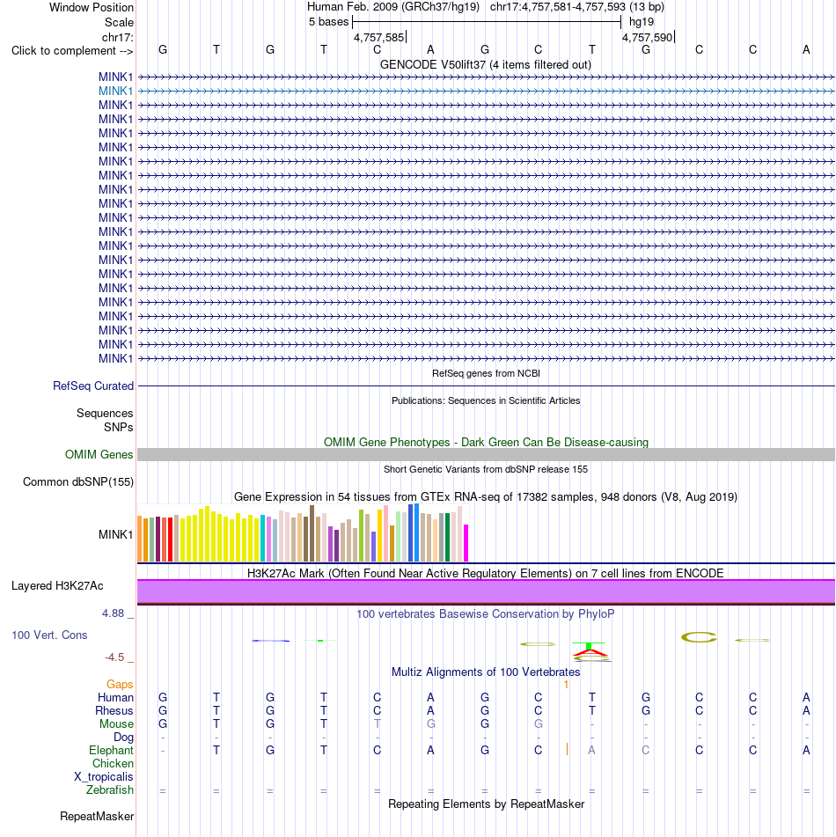Click the chr17: ruler label
Screen dimensions: 836x837
click(x=117, y=37)
